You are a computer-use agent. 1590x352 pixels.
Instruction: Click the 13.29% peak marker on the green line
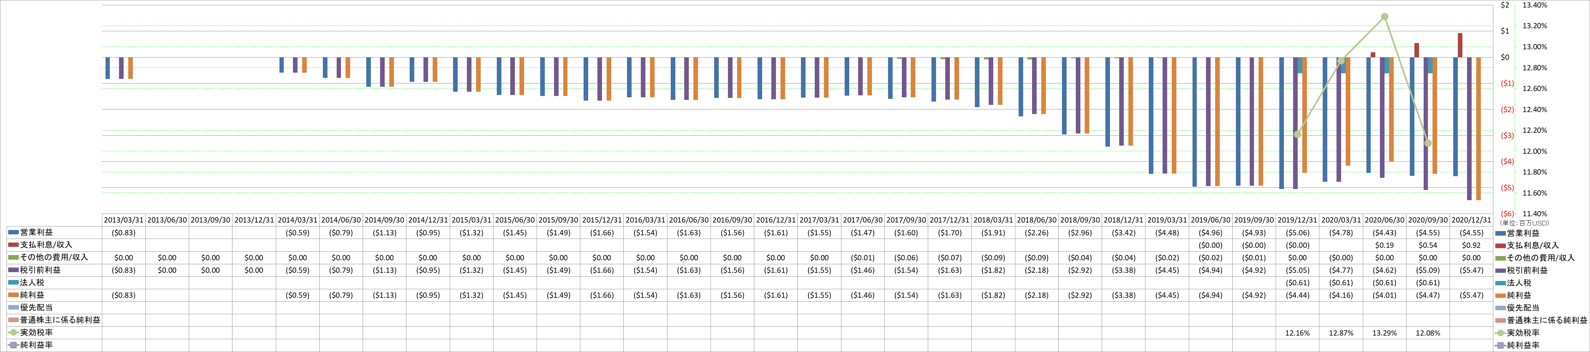coord(1385,17)
